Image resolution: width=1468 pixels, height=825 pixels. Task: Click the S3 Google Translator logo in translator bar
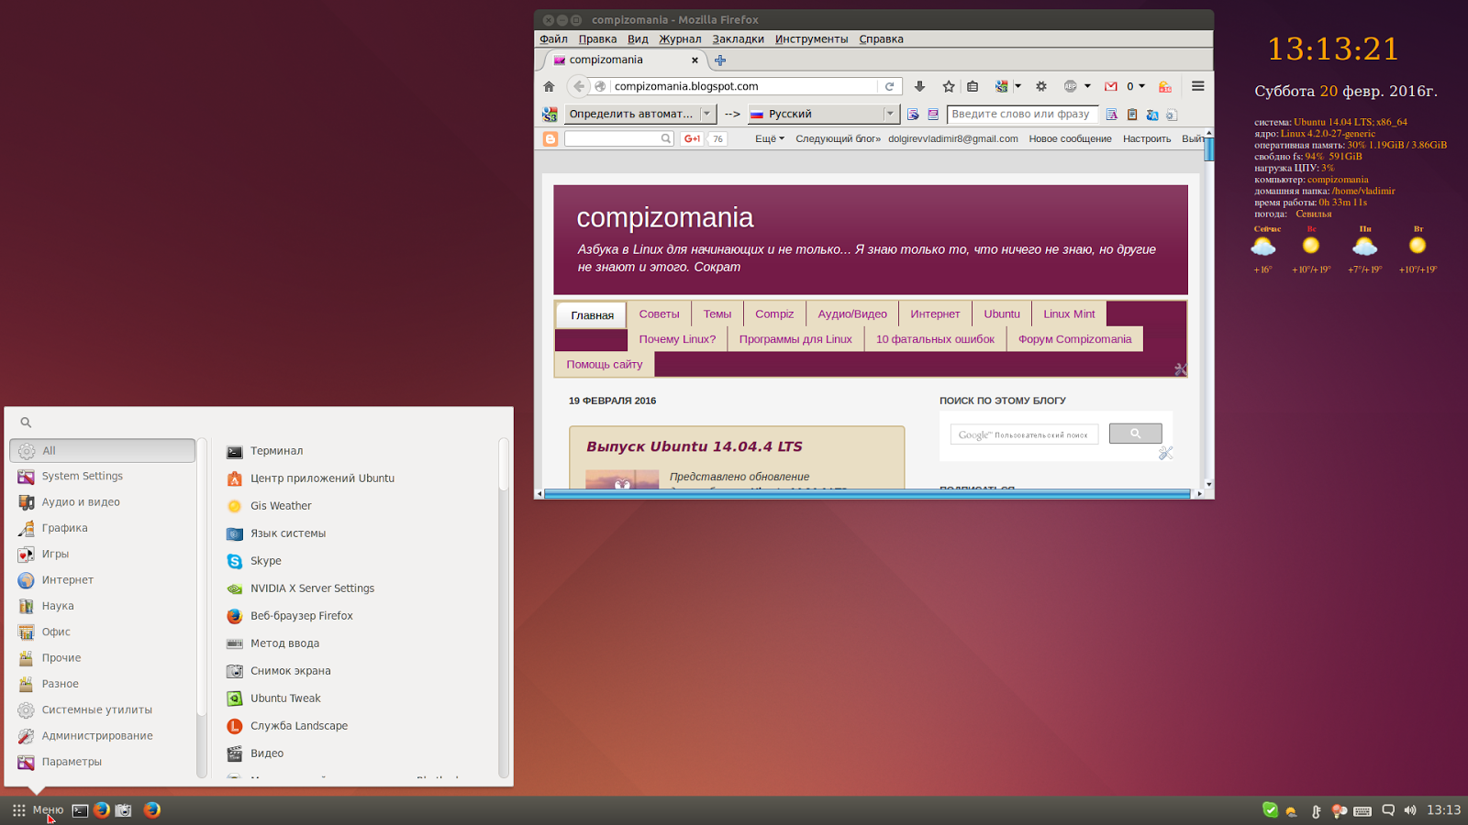(550, 115)
